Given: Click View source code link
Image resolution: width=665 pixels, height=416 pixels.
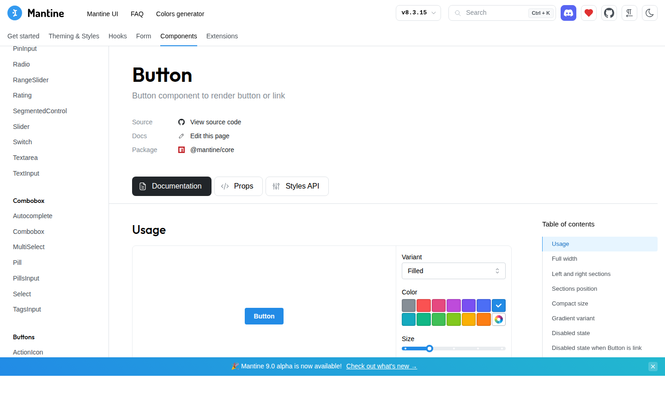Looking at the screenshot, I should [216, 122].
